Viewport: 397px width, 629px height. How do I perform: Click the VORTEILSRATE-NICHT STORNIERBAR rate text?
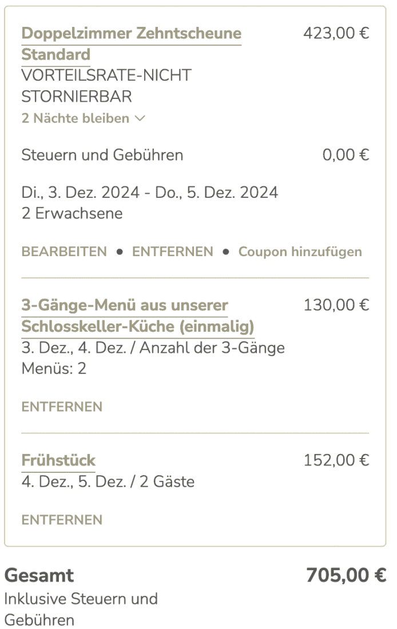pos(106,86)
